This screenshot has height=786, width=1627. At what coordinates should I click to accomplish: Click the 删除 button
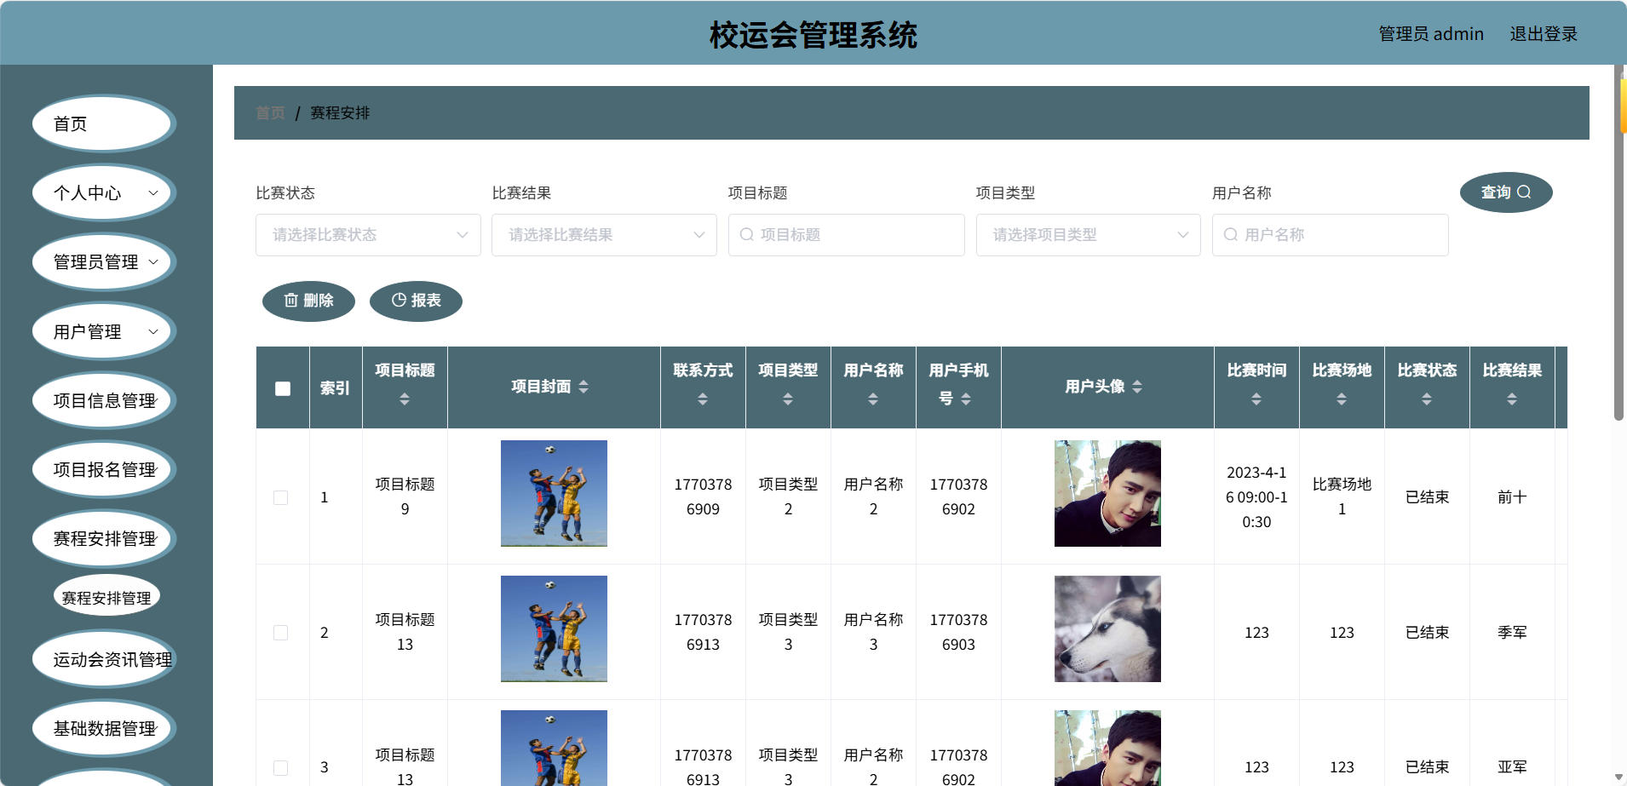click(x=308, y=301)
